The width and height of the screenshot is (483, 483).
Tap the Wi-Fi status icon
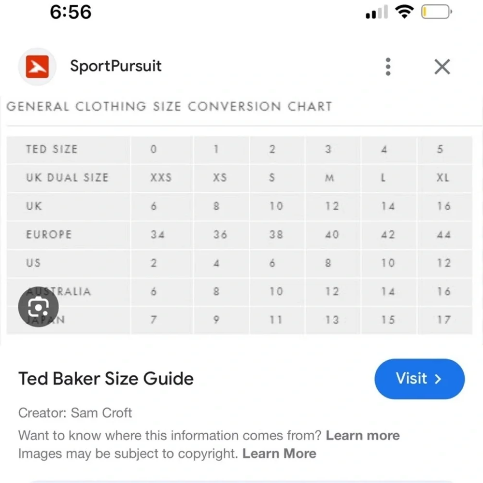pos(404,12)
